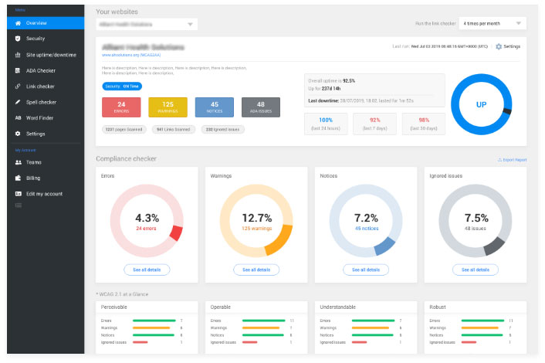Click the Export Report link
545x363 pixels.
point(512,160)
